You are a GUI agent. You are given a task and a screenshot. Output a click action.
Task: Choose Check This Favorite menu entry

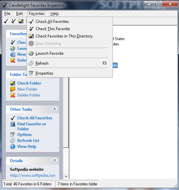pyautogui.click(x=70, y=29)
